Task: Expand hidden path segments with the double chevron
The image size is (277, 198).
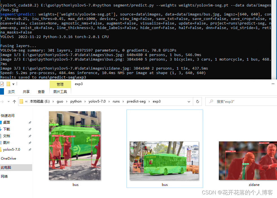Action: pyautogui.click(x=26, y=101)
